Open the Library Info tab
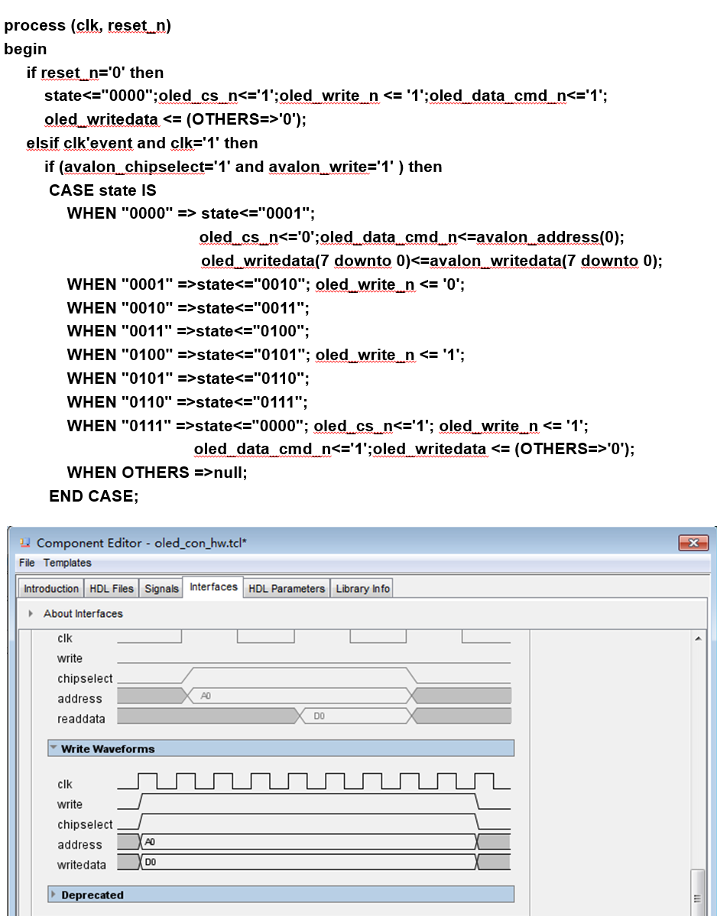This screenshot has width=717, height=916. tap(362, 589)
